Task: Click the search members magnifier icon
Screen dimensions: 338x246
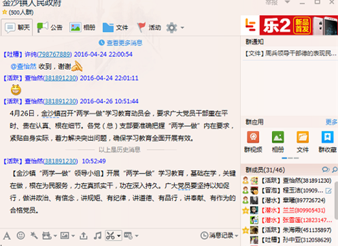Action: click(335, 169)
